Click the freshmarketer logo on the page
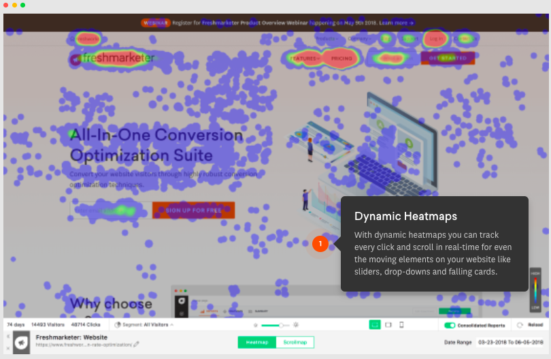This screenshot has height=359, width=551. click(x=112, y=58)
